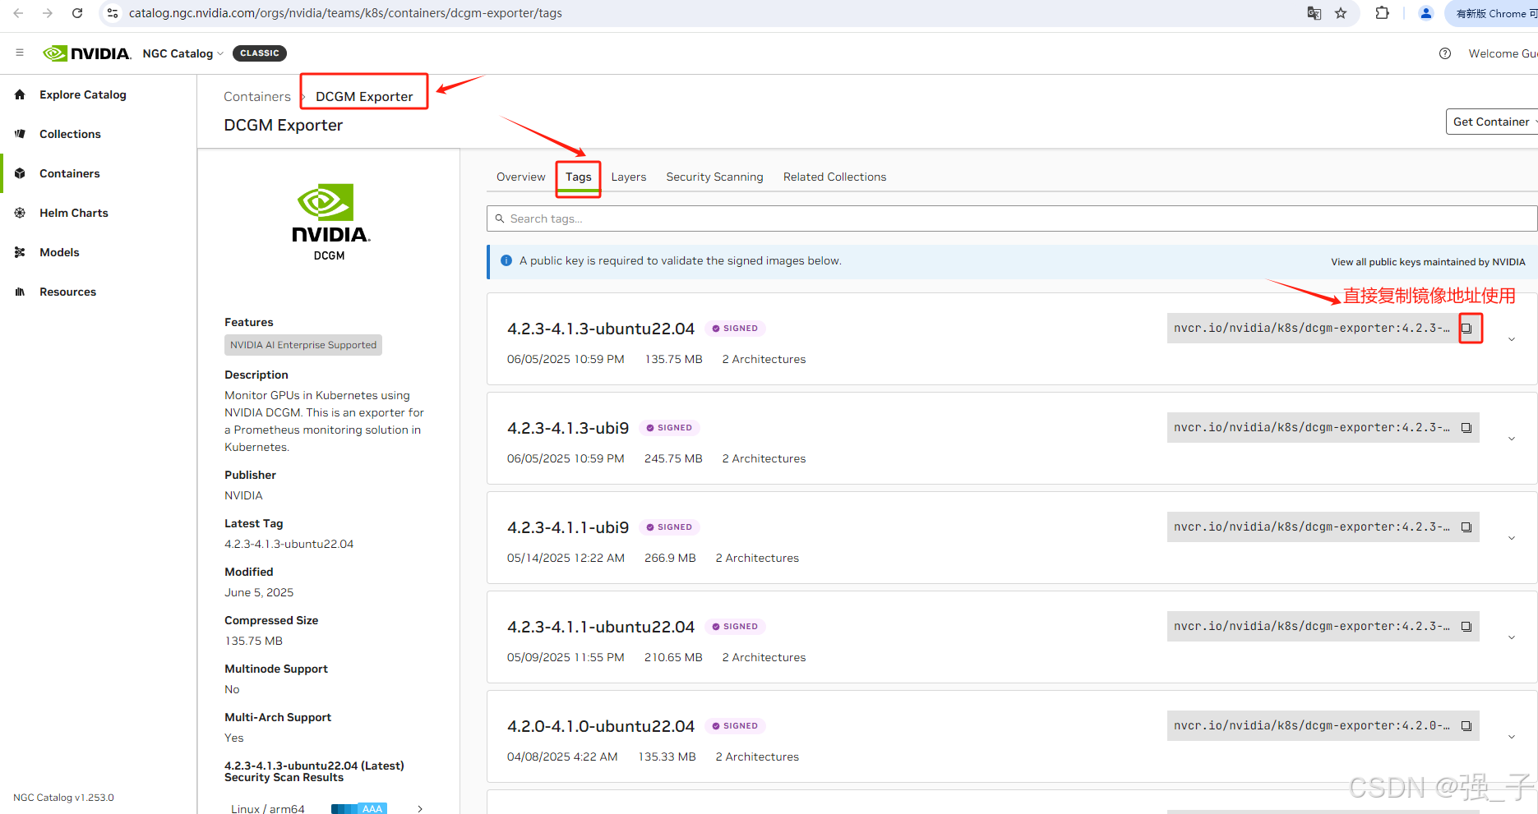
Task: Go back to Containers via breadcrumb
Action: (x=256, y=96)
